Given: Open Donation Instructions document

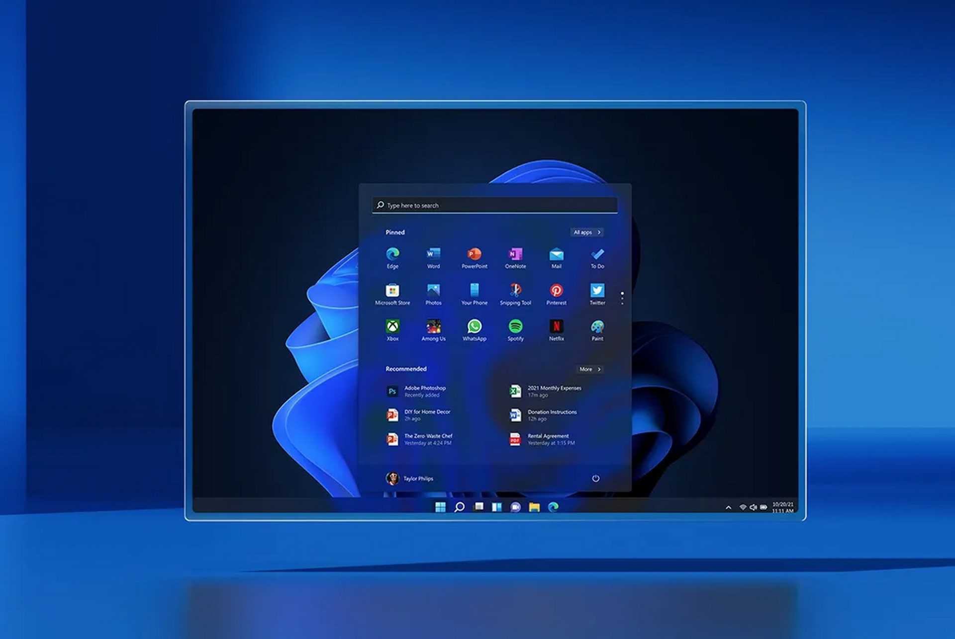Looking at the screenshot, I should [543, 415].
